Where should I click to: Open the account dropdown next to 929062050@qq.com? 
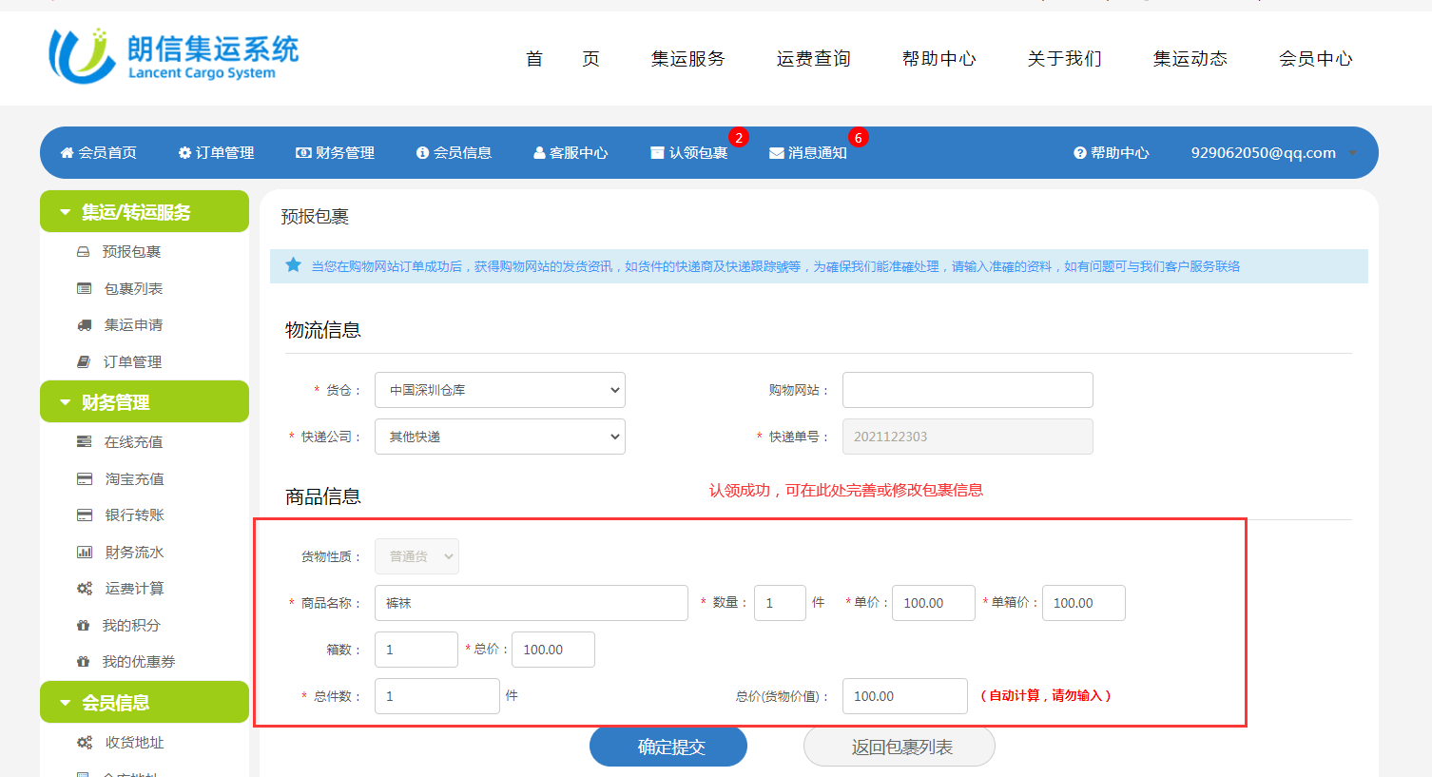point(1352,153)
